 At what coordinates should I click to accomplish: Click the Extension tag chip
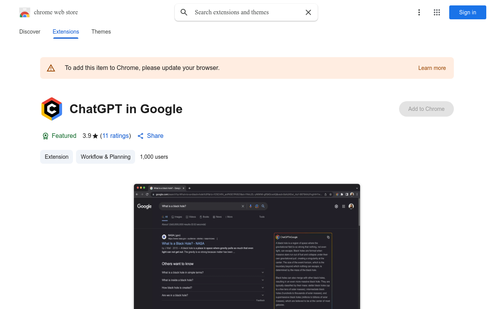(x=56, y=157)
